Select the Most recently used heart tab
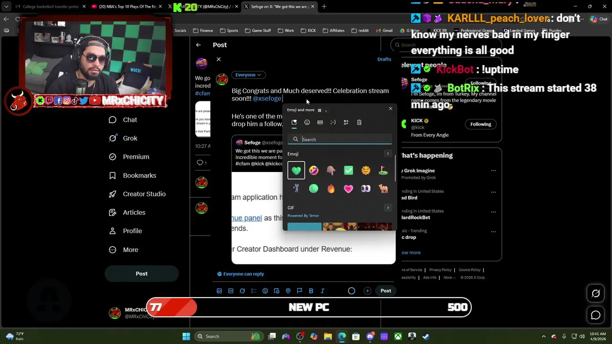The height and width of the screenshot is (344, 612). pyautogui.click(x=294, y=122)
